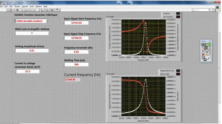Open the Operate menu

[25, 6]
